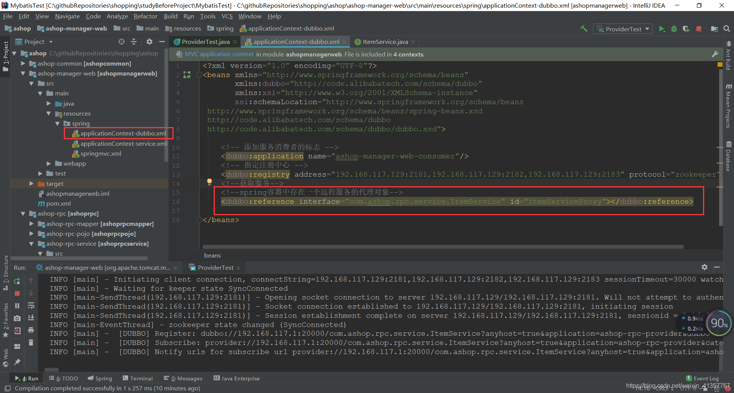This screenshot has height=393, width=734.
Task: Dump threads camera icon in Run panel
Action: point(17,318)
